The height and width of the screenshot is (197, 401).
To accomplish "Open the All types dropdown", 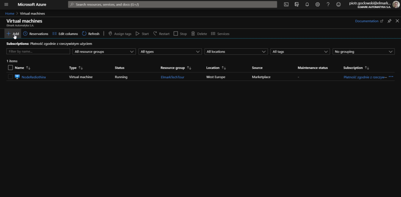I will click(170, 51).
